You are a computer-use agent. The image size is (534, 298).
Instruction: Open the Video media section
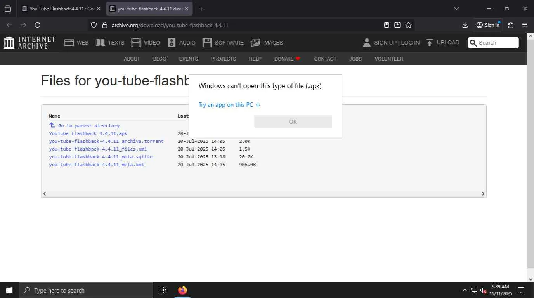(146, 43)
